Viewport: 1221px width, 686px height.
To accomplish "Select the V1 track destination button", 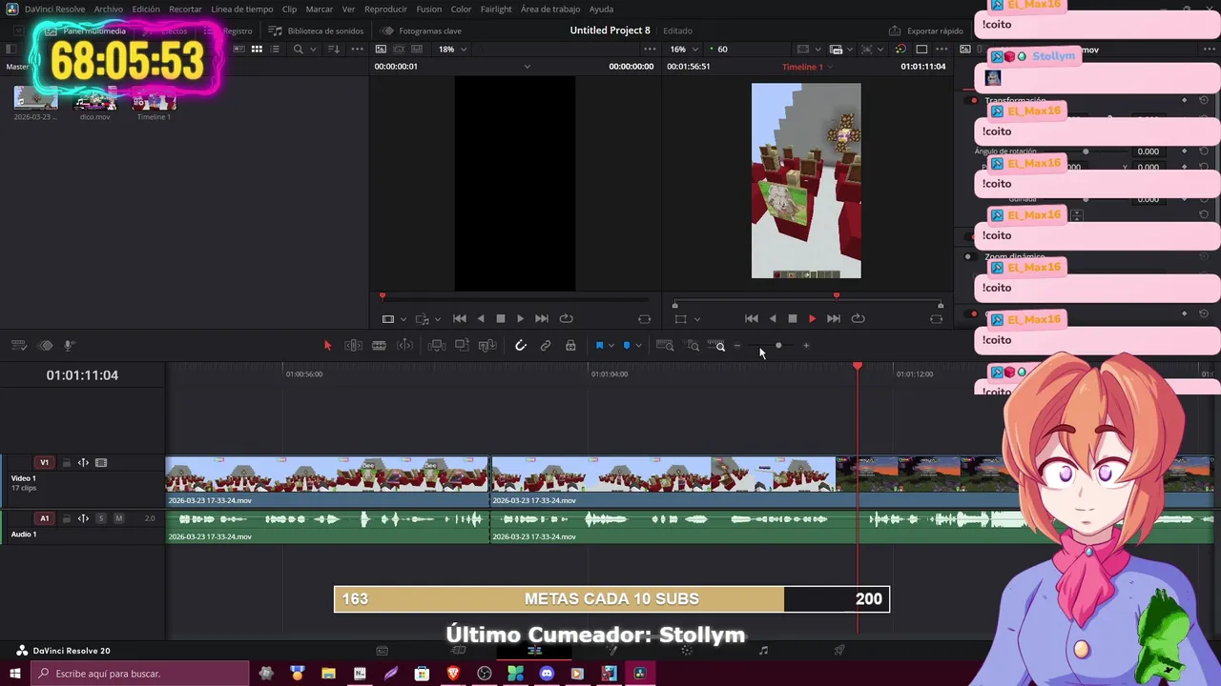I will [x=44, y=463].
